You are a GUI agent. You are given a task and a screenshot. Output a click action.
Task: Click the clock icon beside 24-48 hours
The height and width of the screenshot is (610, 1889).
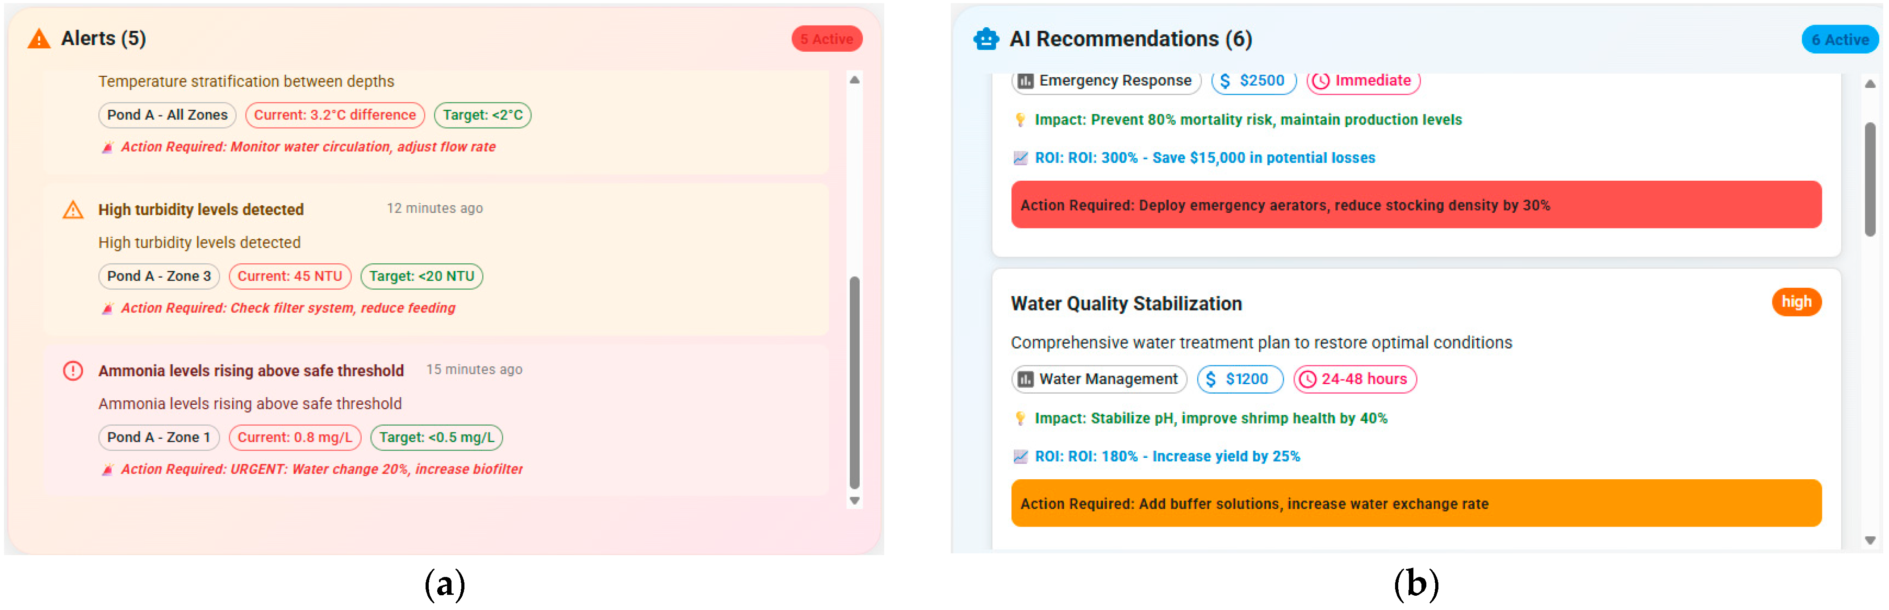pos(1308,380)
